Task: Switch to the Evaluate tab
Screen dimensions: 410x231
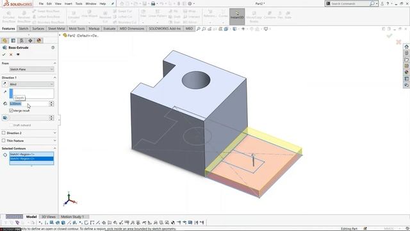Action: coord(110,28)
